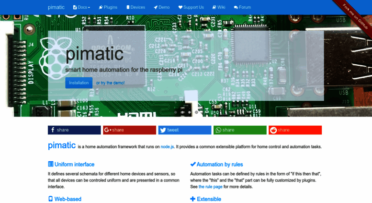
Task: Click the list icon beside Uniform interface
Action: click(x=51, y=164)
